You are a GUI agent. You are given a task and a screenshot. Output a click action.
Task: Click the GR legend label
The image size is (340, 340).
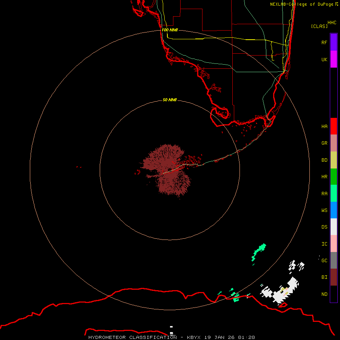[324, 143]
